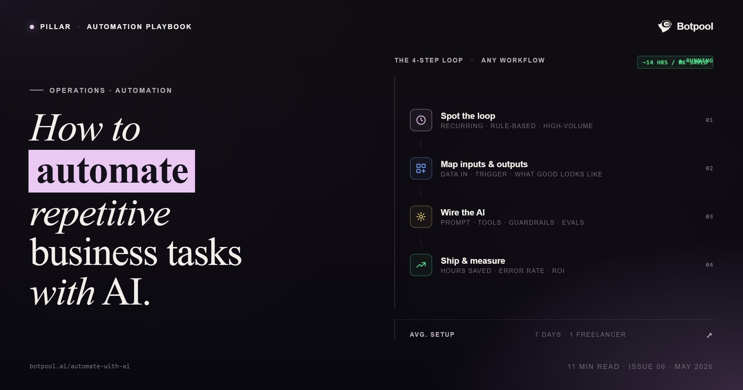Click HOURS SAVED · ERROR RATE · ROI subtitle
This screenshot has width=743, height=390.
(x=502, y=271)
